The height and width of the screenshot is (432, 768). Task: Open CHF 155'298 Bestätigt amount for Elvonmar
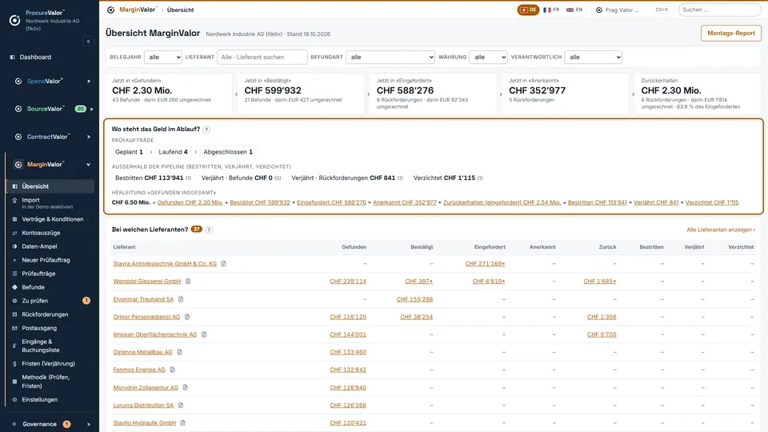coord(414,299)
